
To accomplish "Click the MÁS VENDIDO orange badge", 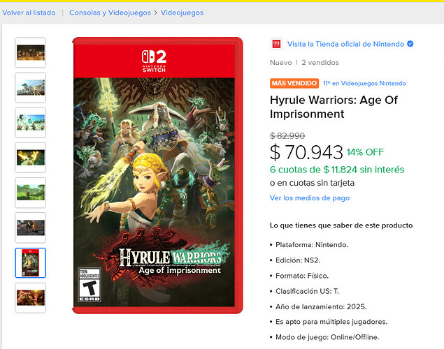I will pos(294,83).
